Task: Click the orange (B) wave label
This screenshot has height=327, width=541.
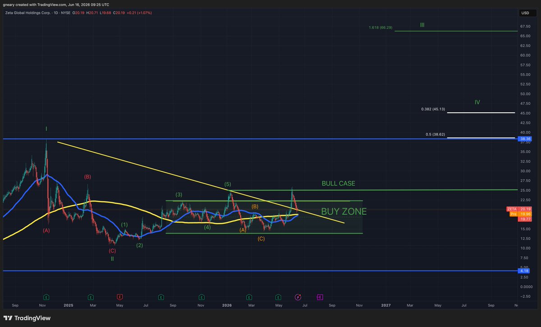Action: coord(255,207)
